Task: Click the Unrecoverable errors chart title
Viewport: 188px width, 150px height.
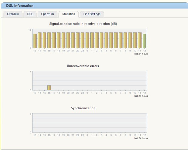Action: (83, 66)
